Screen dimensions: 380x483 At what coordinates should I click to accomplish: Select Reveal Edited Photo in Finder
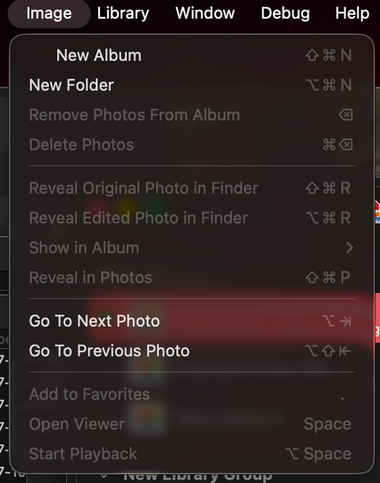pos(192,218)
